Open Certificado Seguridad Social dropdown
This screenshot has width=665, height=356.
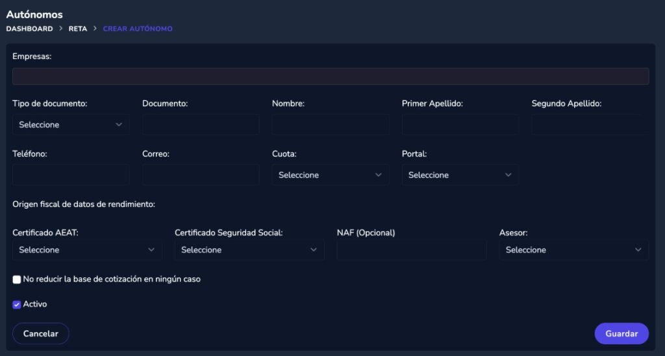tap(249, 250)
